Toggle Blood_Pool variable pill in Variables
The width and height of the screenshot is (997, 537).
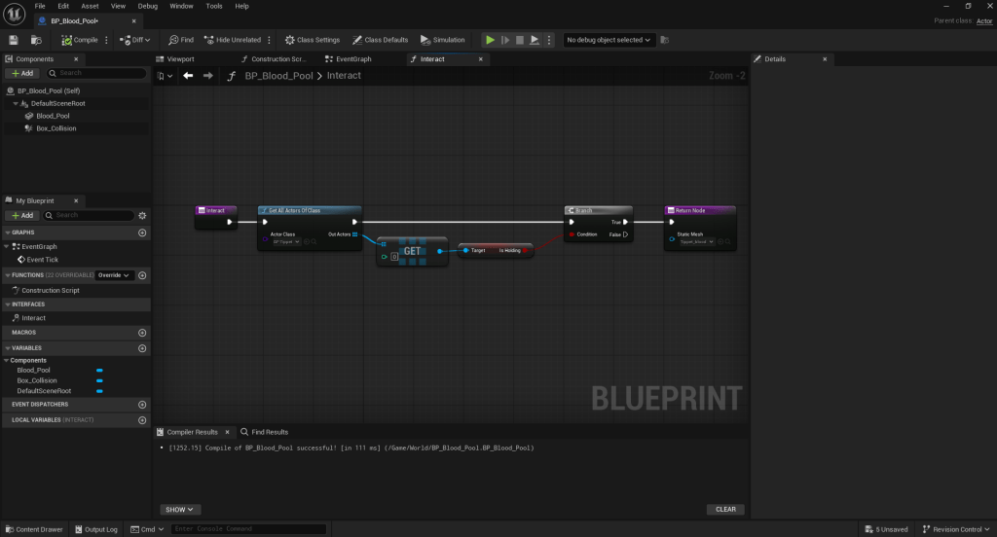pyautogui.click(x=99, y=371)
